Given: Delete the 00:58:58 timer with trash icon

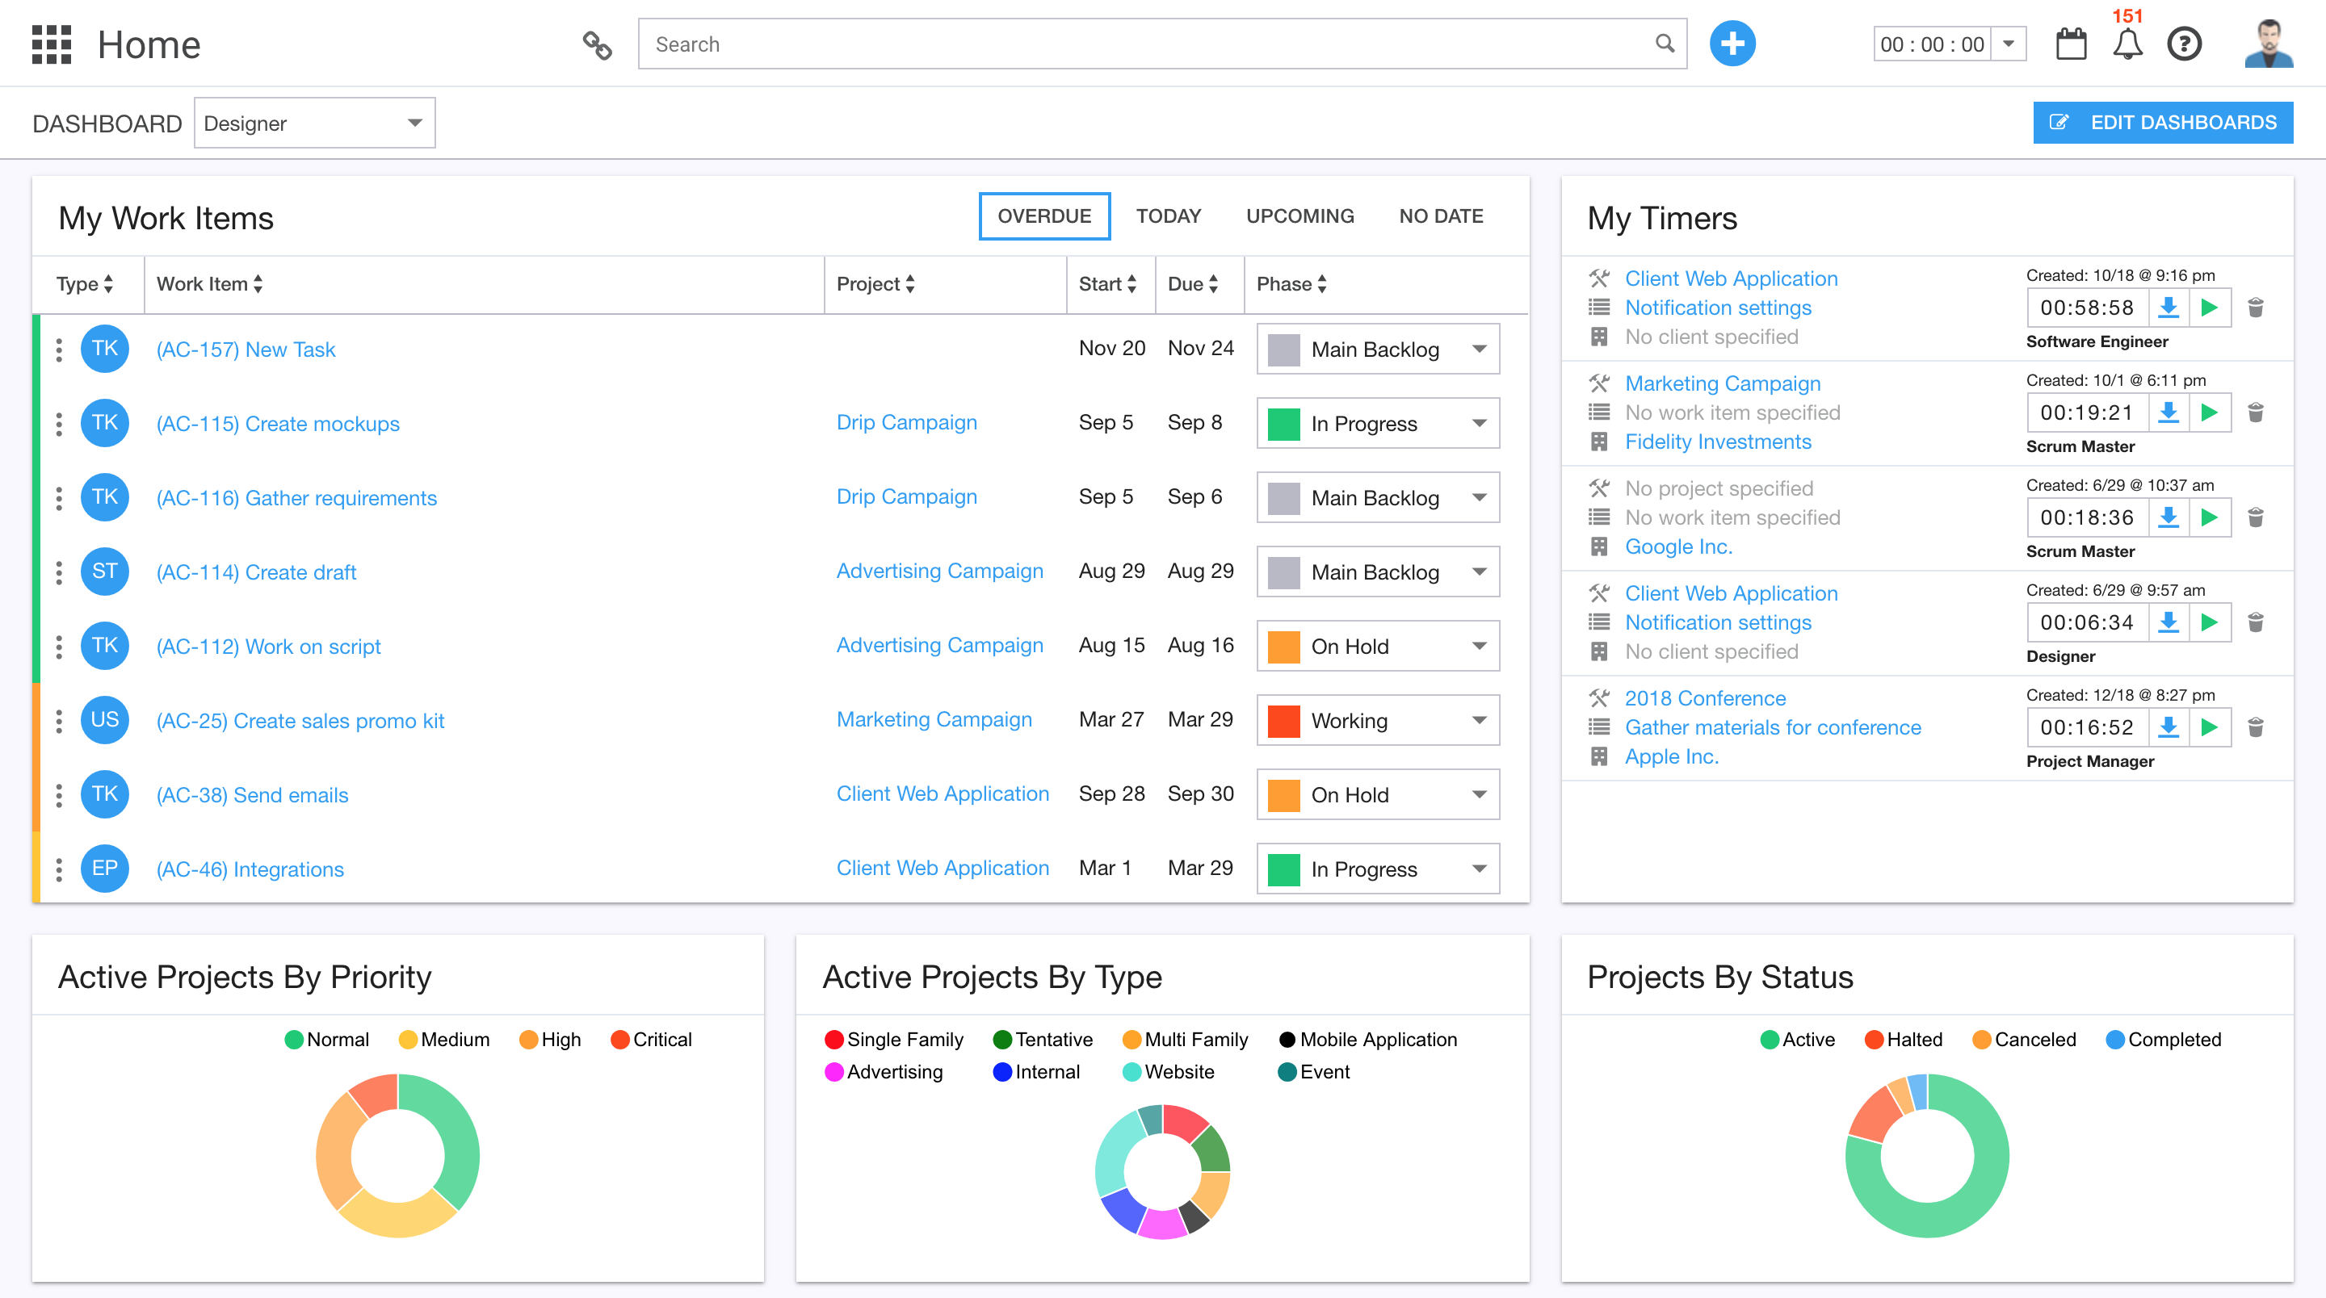Looking at the screenshot, I should 2255,308.
